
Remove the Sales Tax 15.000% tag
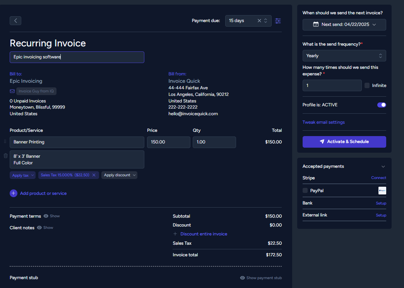point(94,175)
